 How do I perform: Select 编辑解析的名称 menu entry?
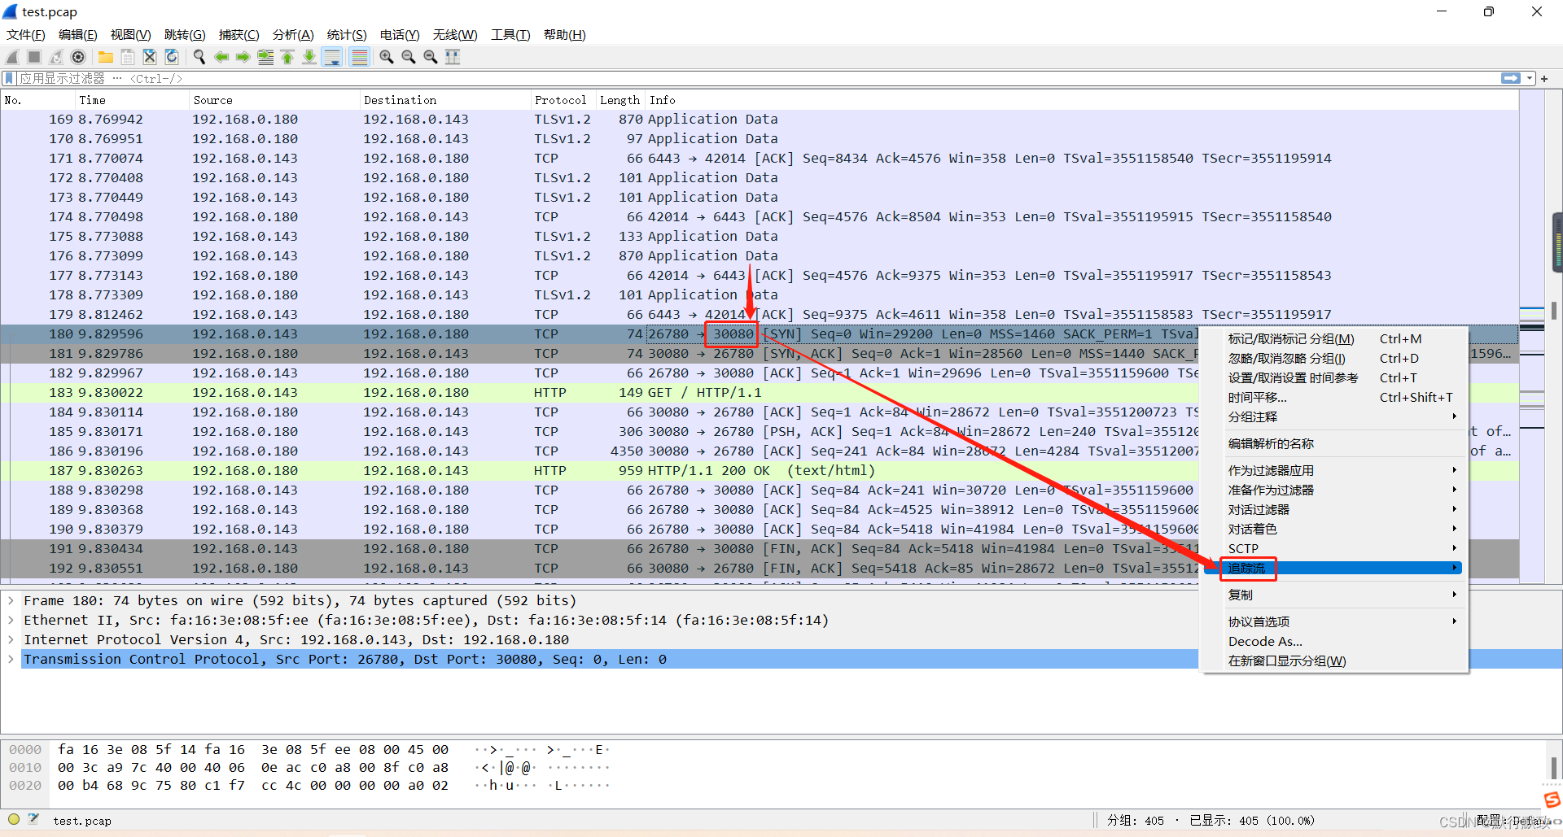(1335, 444)
